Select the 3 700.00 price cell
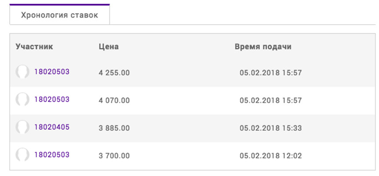Screen dimensions: 379x176 click(x=114, y=156)
